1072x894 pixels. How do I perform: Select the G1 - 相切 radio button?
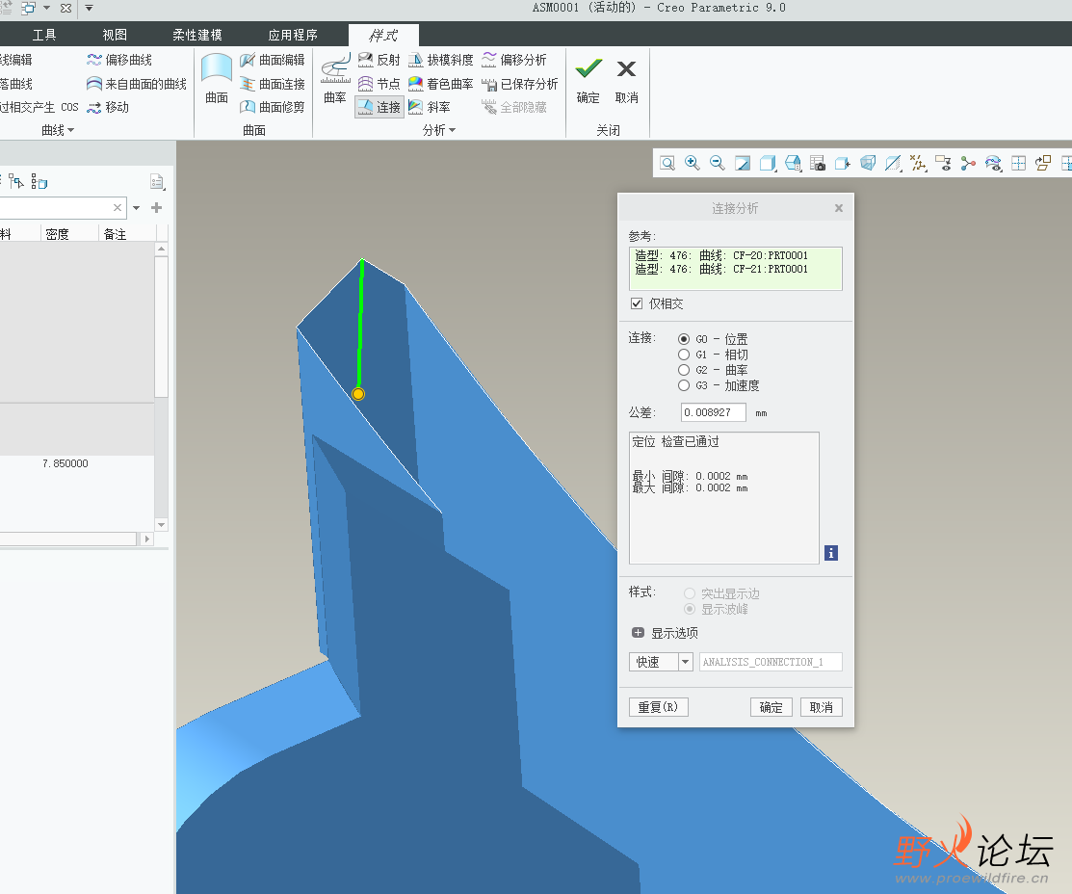point(684,355)
